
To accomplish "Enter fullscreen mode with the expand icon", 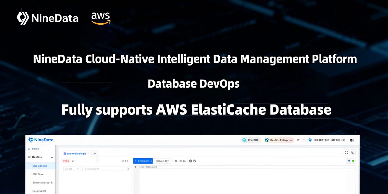I will pyautogui.click(x=346, y=152).
